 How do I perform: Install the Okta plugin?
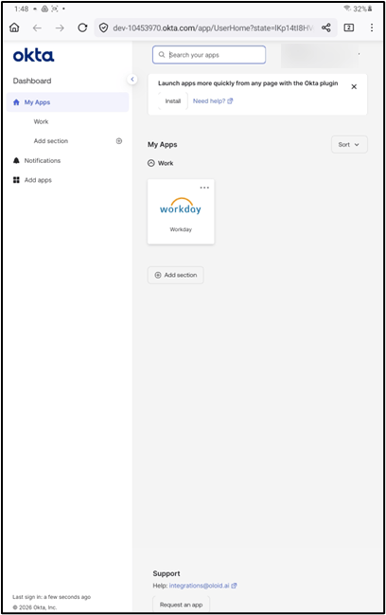click(172, 100)
